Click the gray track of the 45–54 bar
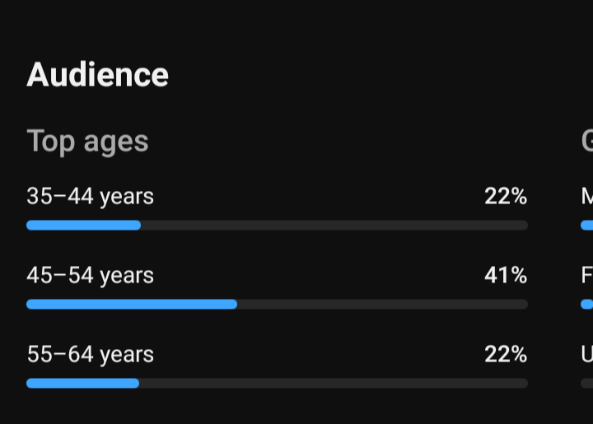 [x=382, y=304]
